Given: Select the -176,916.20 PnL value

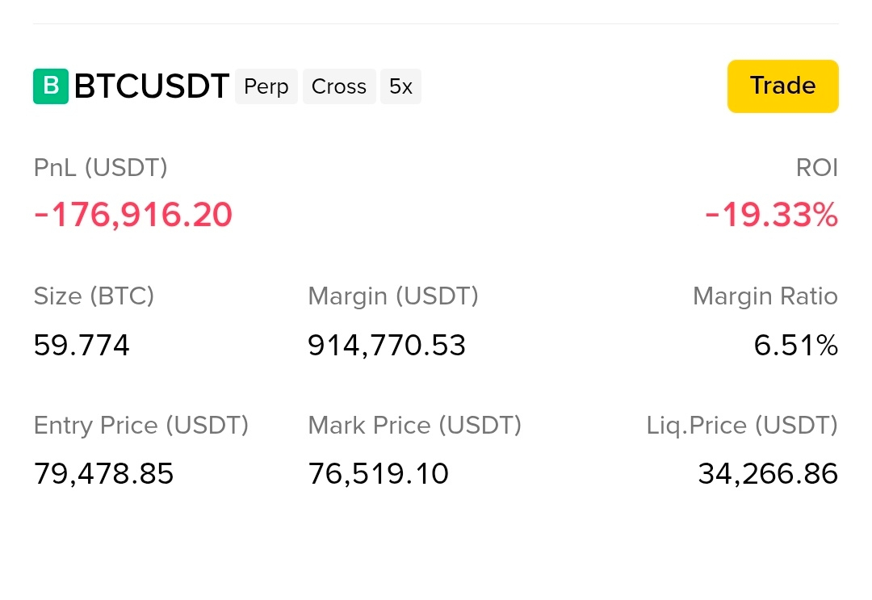Looking at the screenshot, I should pos(133,215).
